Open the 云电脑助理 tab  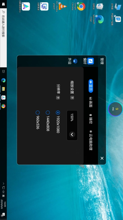point(91,140)
